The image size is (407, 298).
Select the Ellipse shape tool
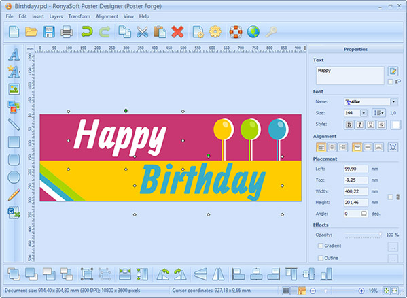(x=14, y=178)
